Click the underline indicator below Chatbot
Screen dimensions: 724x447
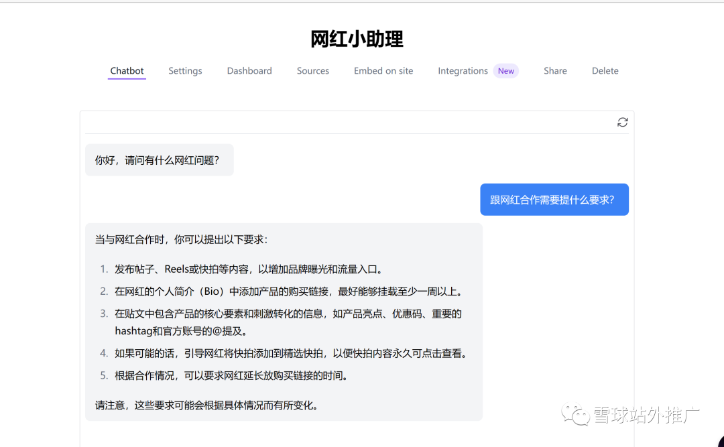[x=127, y=80]
